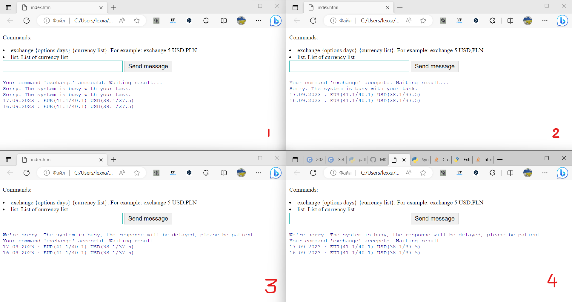
Task: Toggle split screen in window 1
Action: coord(224,21)
